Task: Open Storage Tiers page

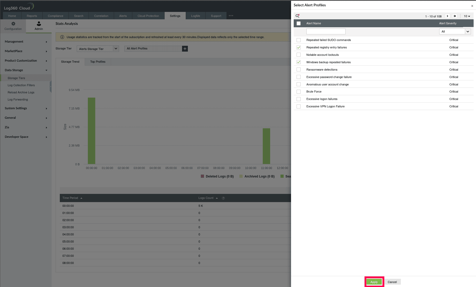Action: coord(16,78)
